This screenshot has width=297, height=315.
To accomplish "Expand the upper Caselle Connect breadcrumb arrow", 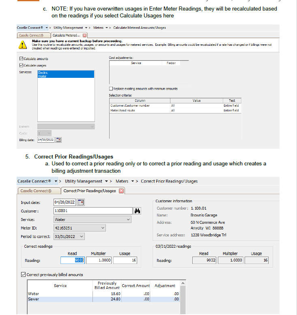I will [x=47, y=28].
